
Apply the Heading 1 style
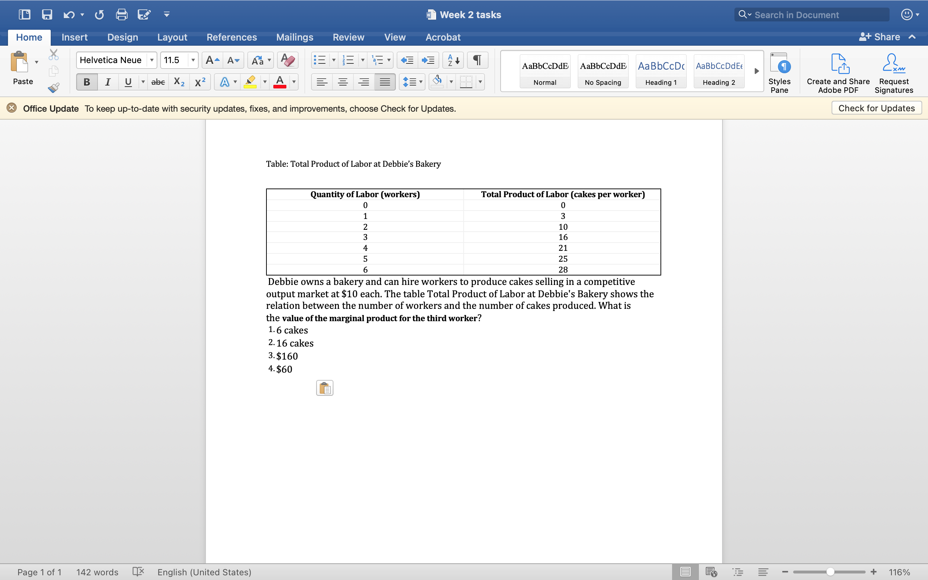click(661, 71)
